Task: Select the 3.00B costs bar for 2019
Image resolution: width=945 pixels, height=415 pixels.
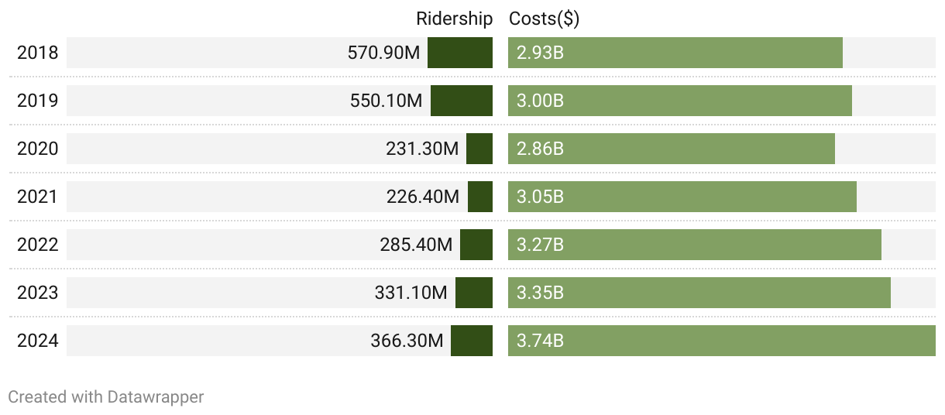Action: tap(680, 101)
